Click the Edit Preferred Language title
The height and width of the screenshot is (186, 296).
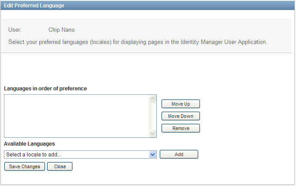[34, 6]
